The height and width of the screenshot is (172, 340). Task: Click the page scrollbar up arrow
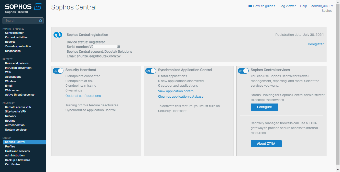pyautogui.click(x=338, y=2)
